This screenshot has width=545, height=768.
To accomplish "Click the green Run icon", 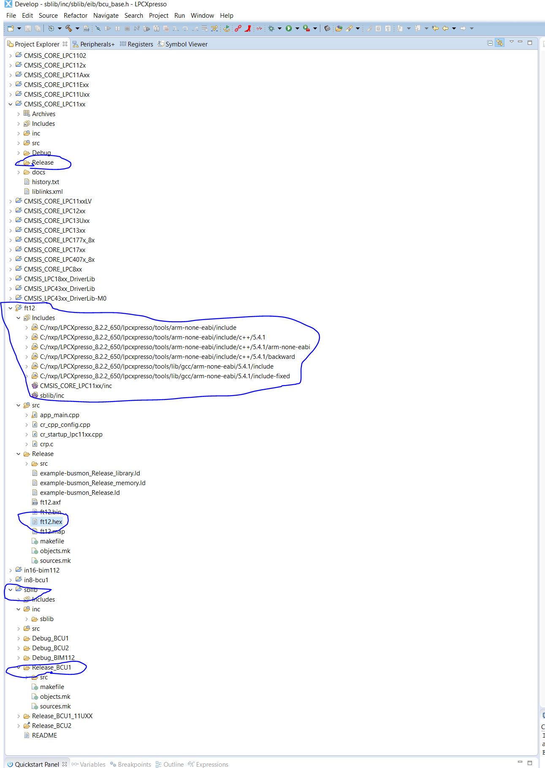I will click(289, 28).
